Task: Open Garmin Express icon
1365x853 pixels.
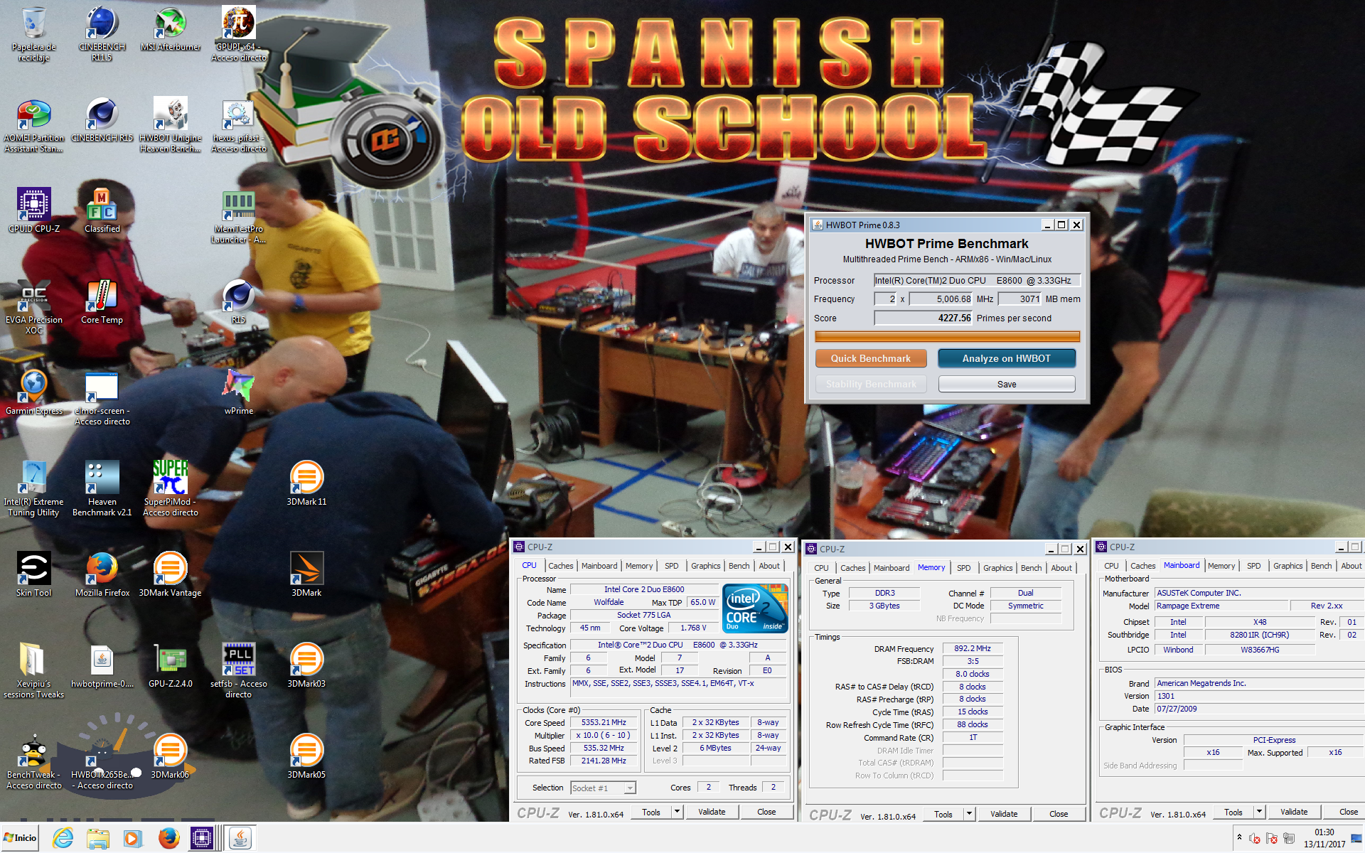Action: tap(33, 393)
